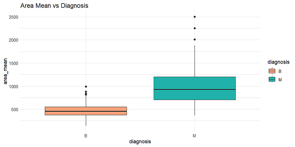Image resolution: width=295 pixels, height=147 pixels.
Task: Click the chart title 'Area Mean vs Diagnosis'
Action: point(54,6)
